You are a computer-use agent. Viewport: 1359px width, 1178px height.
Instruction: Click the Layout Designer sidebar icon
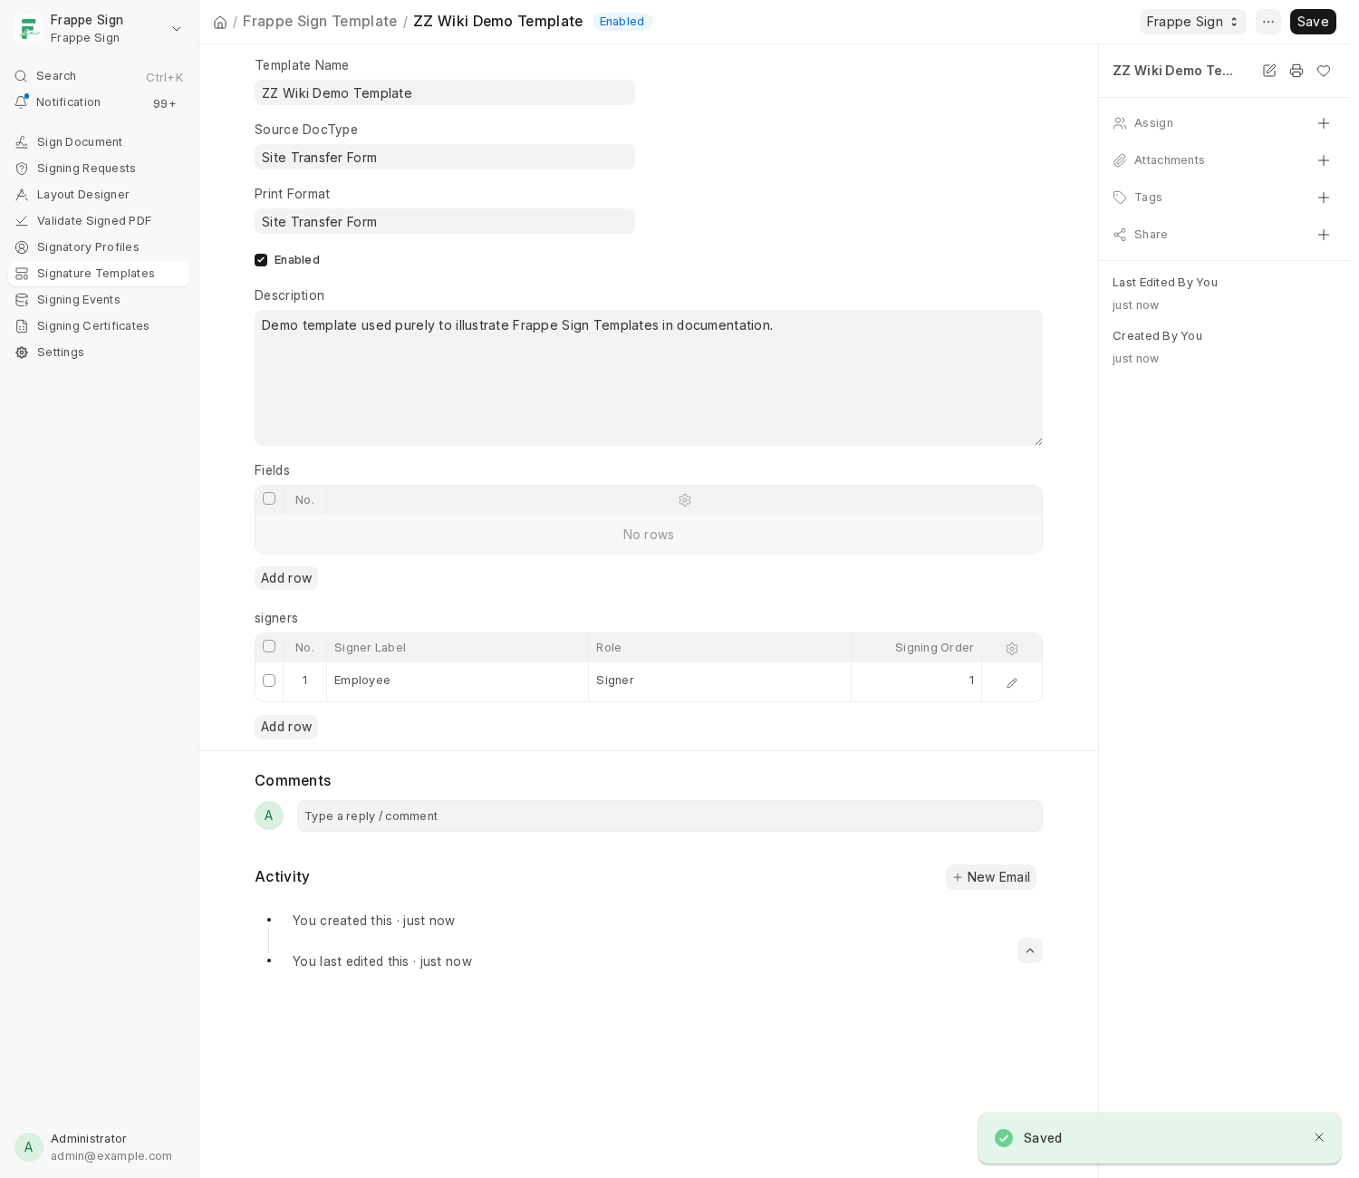[22, 195]
